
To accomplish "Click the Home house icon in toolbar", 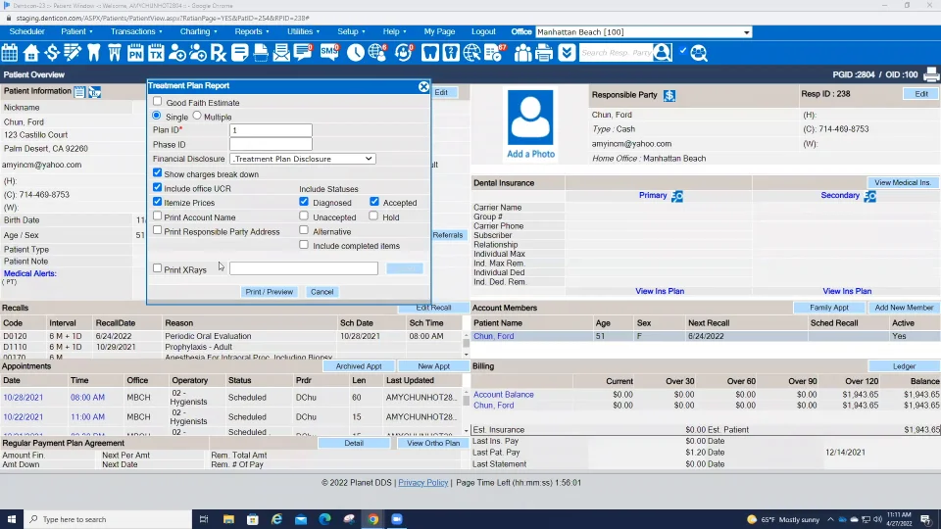I will click(30, 53).
